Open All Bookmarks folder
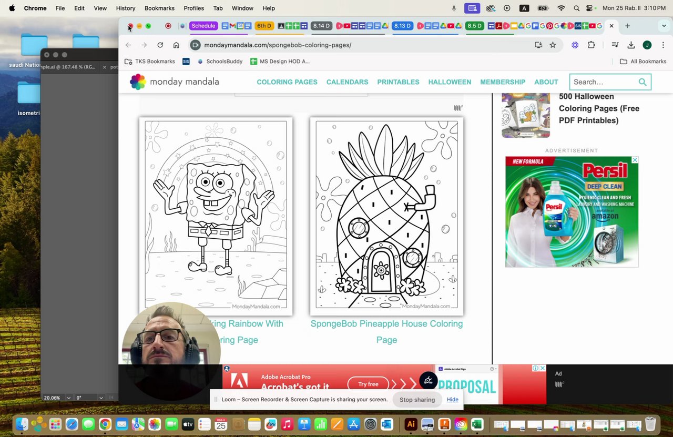 pos(643,62)
